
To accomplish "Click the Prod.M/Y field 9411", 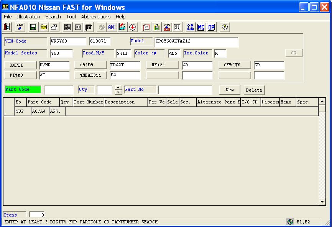I will click(123, 53).
